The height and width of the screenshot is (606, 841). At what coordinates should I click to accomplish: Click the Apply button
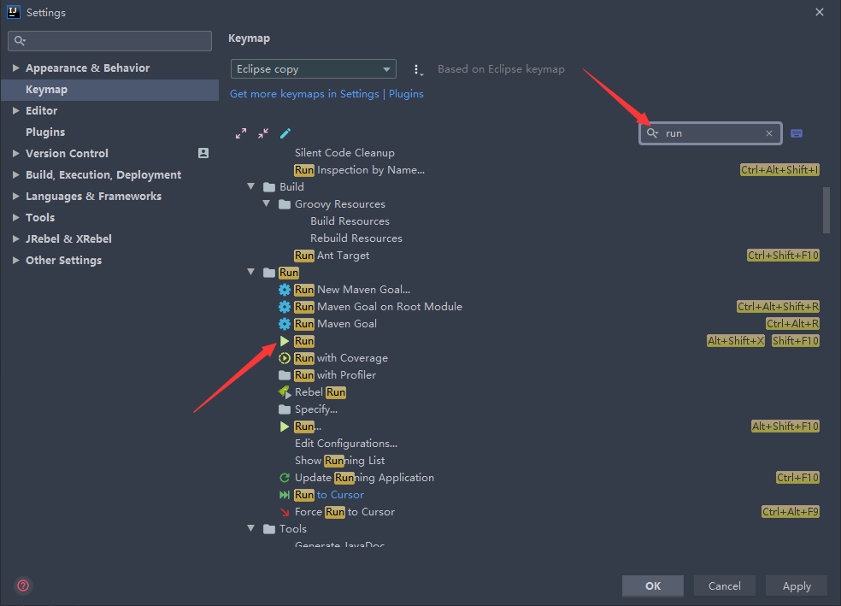tap(797, 585)
